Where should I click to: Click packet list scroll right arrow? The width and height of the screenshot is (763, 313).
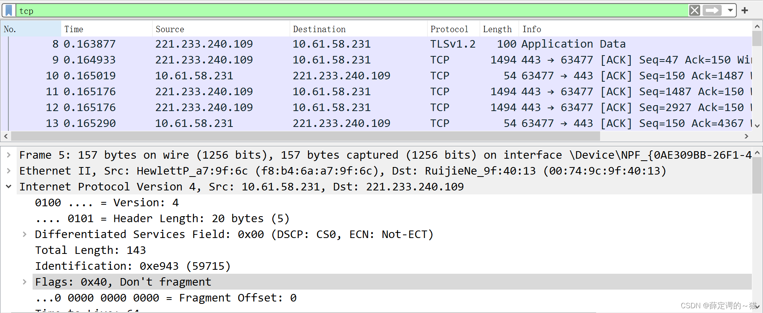coord(746,136)
